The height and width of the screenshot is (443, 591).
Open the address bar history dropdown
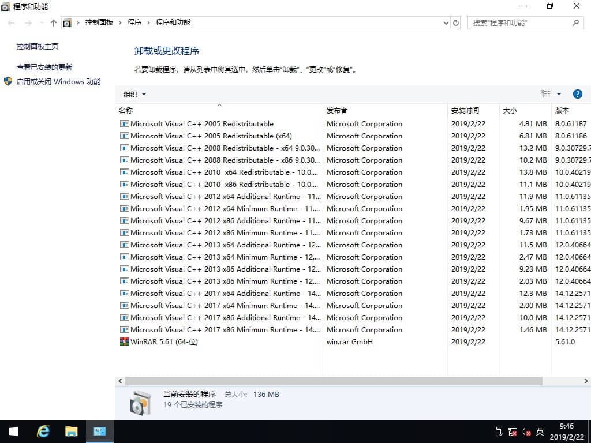pyautogui.click(x=445, y=22)
